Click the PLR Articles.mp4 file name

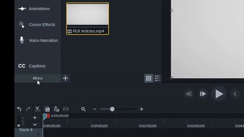click(x=88, y=31)
